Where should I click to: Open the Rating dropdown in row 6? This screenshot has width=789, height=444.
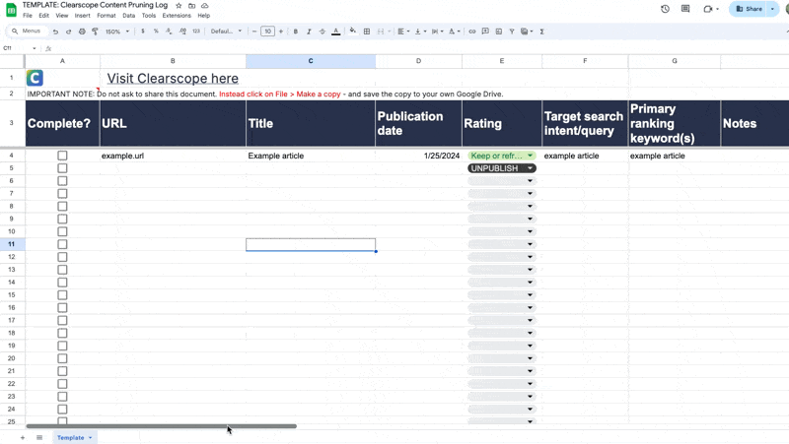point(502,181)
